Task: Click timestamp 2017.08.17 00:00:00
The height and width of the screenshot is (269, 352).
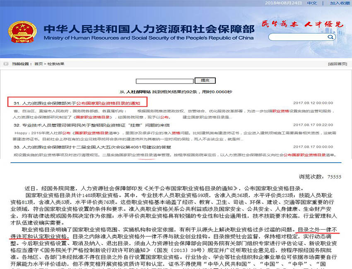Action: [313, 147]
